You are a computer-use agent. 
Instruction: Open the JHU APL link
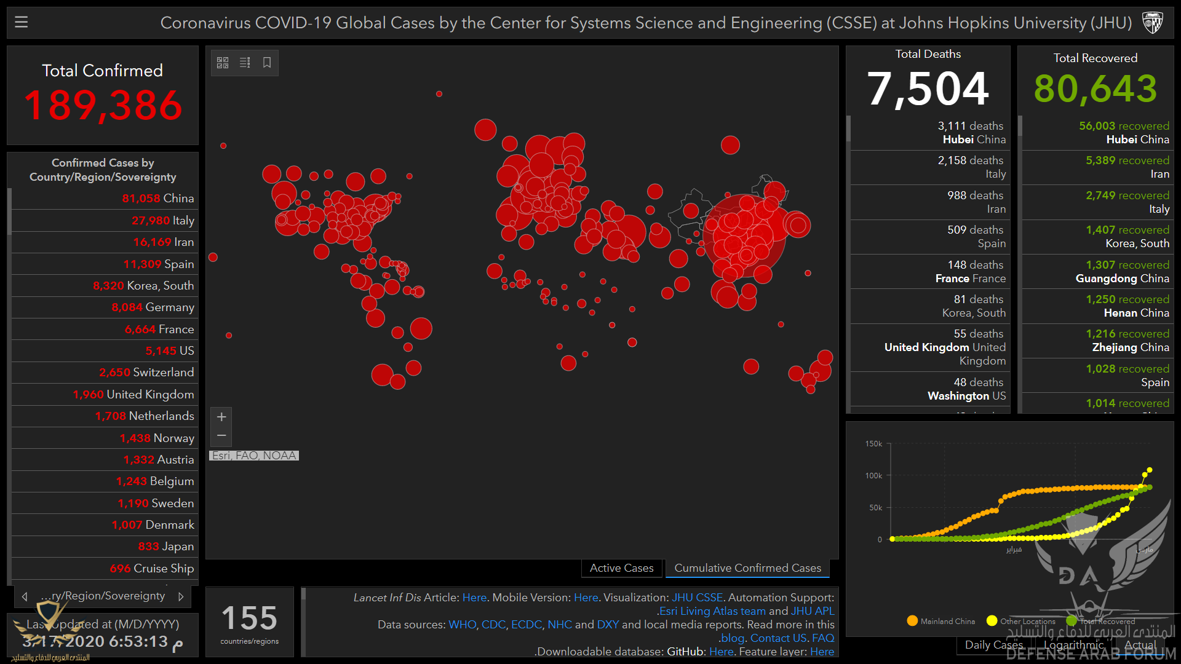pyautogui.click(x=813, y=611)
